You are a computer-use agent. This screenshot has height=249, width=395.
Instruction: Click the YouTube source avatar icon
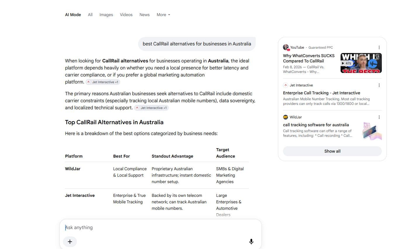286,47
